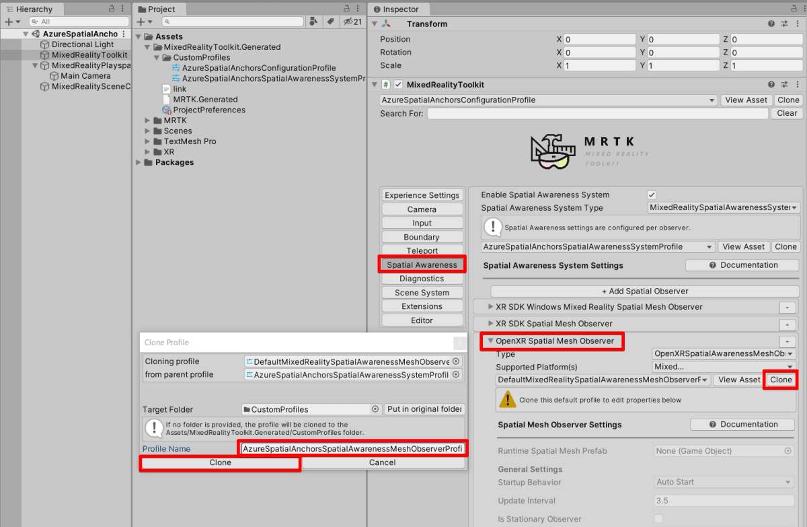Click the MixedRealityToolkit script hash icon
Screen dimensions: 807x527
(386, 85)
